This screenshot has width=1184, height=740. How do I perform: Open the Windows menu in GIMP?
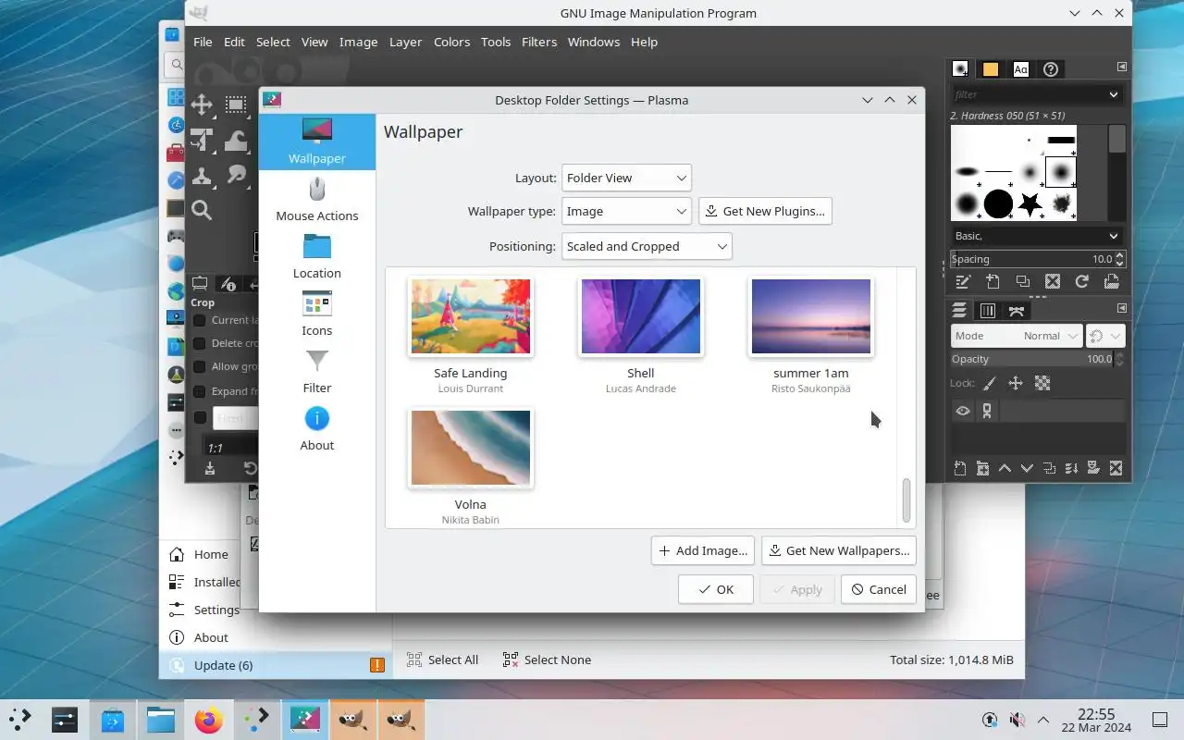[594, 42]
